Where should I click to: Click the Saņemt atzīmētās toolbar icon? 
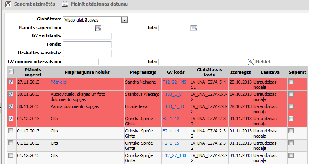pyautogui.click(x=7, y=4)
